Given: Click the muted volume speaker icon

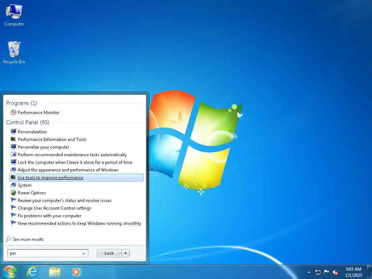Looking at the screenshot, I should (335, 272).
